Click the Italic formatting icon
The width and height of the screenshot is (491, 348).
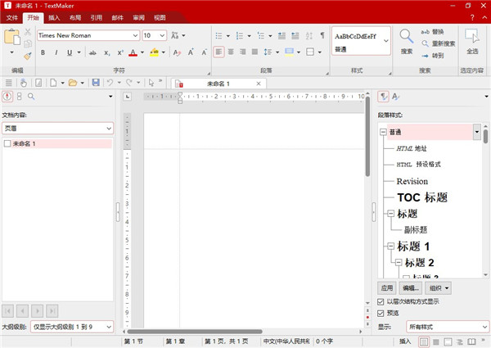point(56,52)
